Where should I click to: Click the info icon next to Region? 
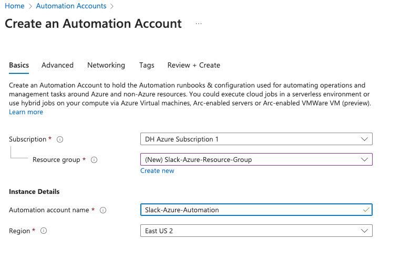44,231
